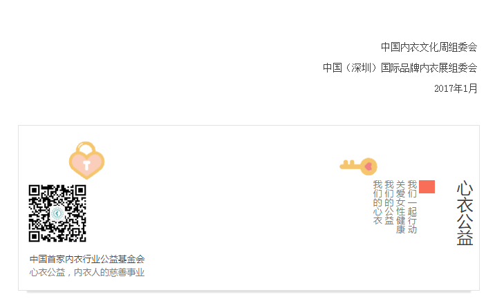Click the white keyhole on the padlock
This screenshot has height=299, width=495.
[87, 165]
